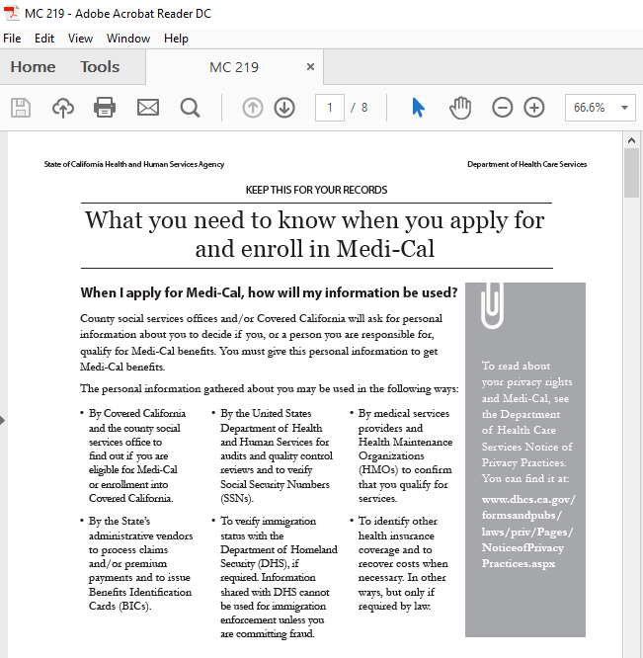
Task: Open the Help menu
Action: coord(176,39)
